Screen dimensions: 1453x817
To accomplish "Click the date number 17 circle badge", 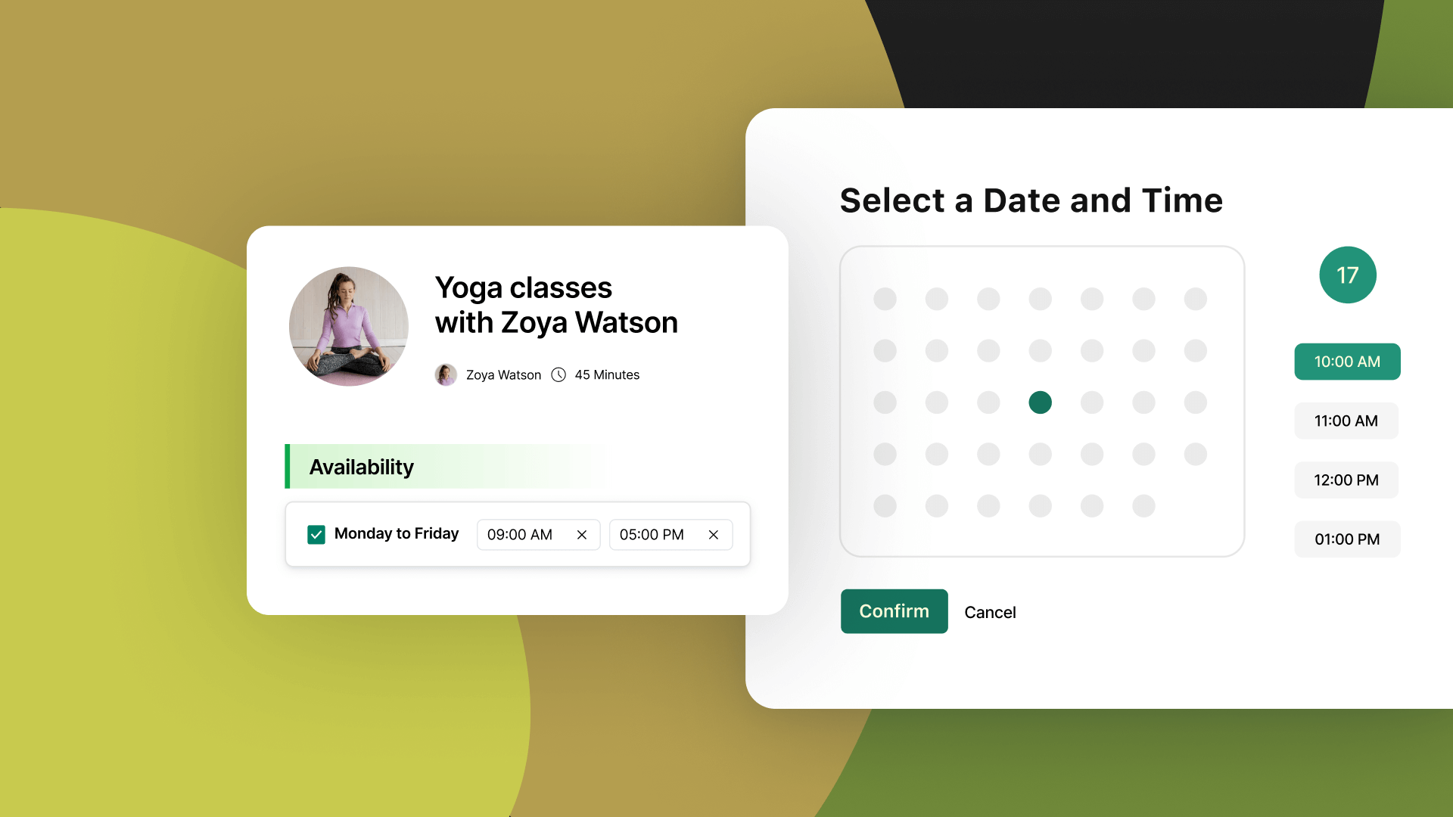I will point(1347,276).
